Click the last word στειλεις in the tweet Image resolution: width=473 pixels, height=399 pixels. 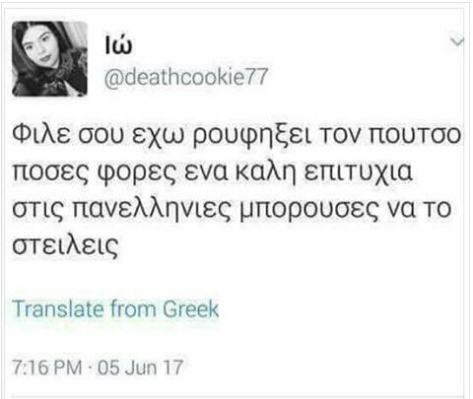pyautogui.click(x=65, y=245)
